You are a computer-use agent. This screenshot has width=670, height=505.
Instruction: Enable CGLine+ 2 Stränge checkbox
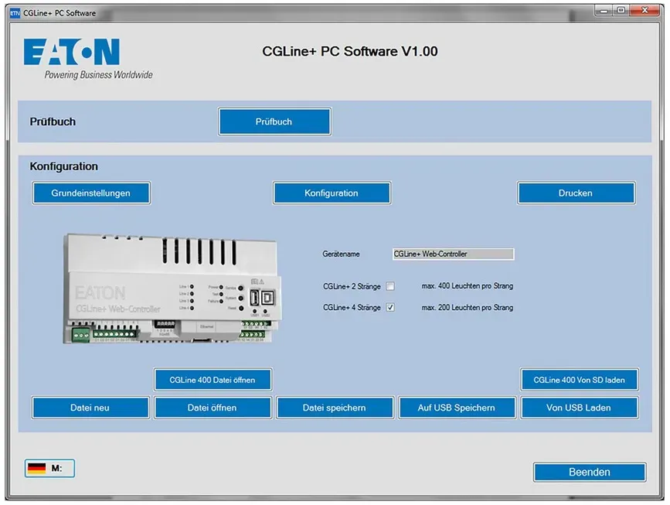(390, 286)
